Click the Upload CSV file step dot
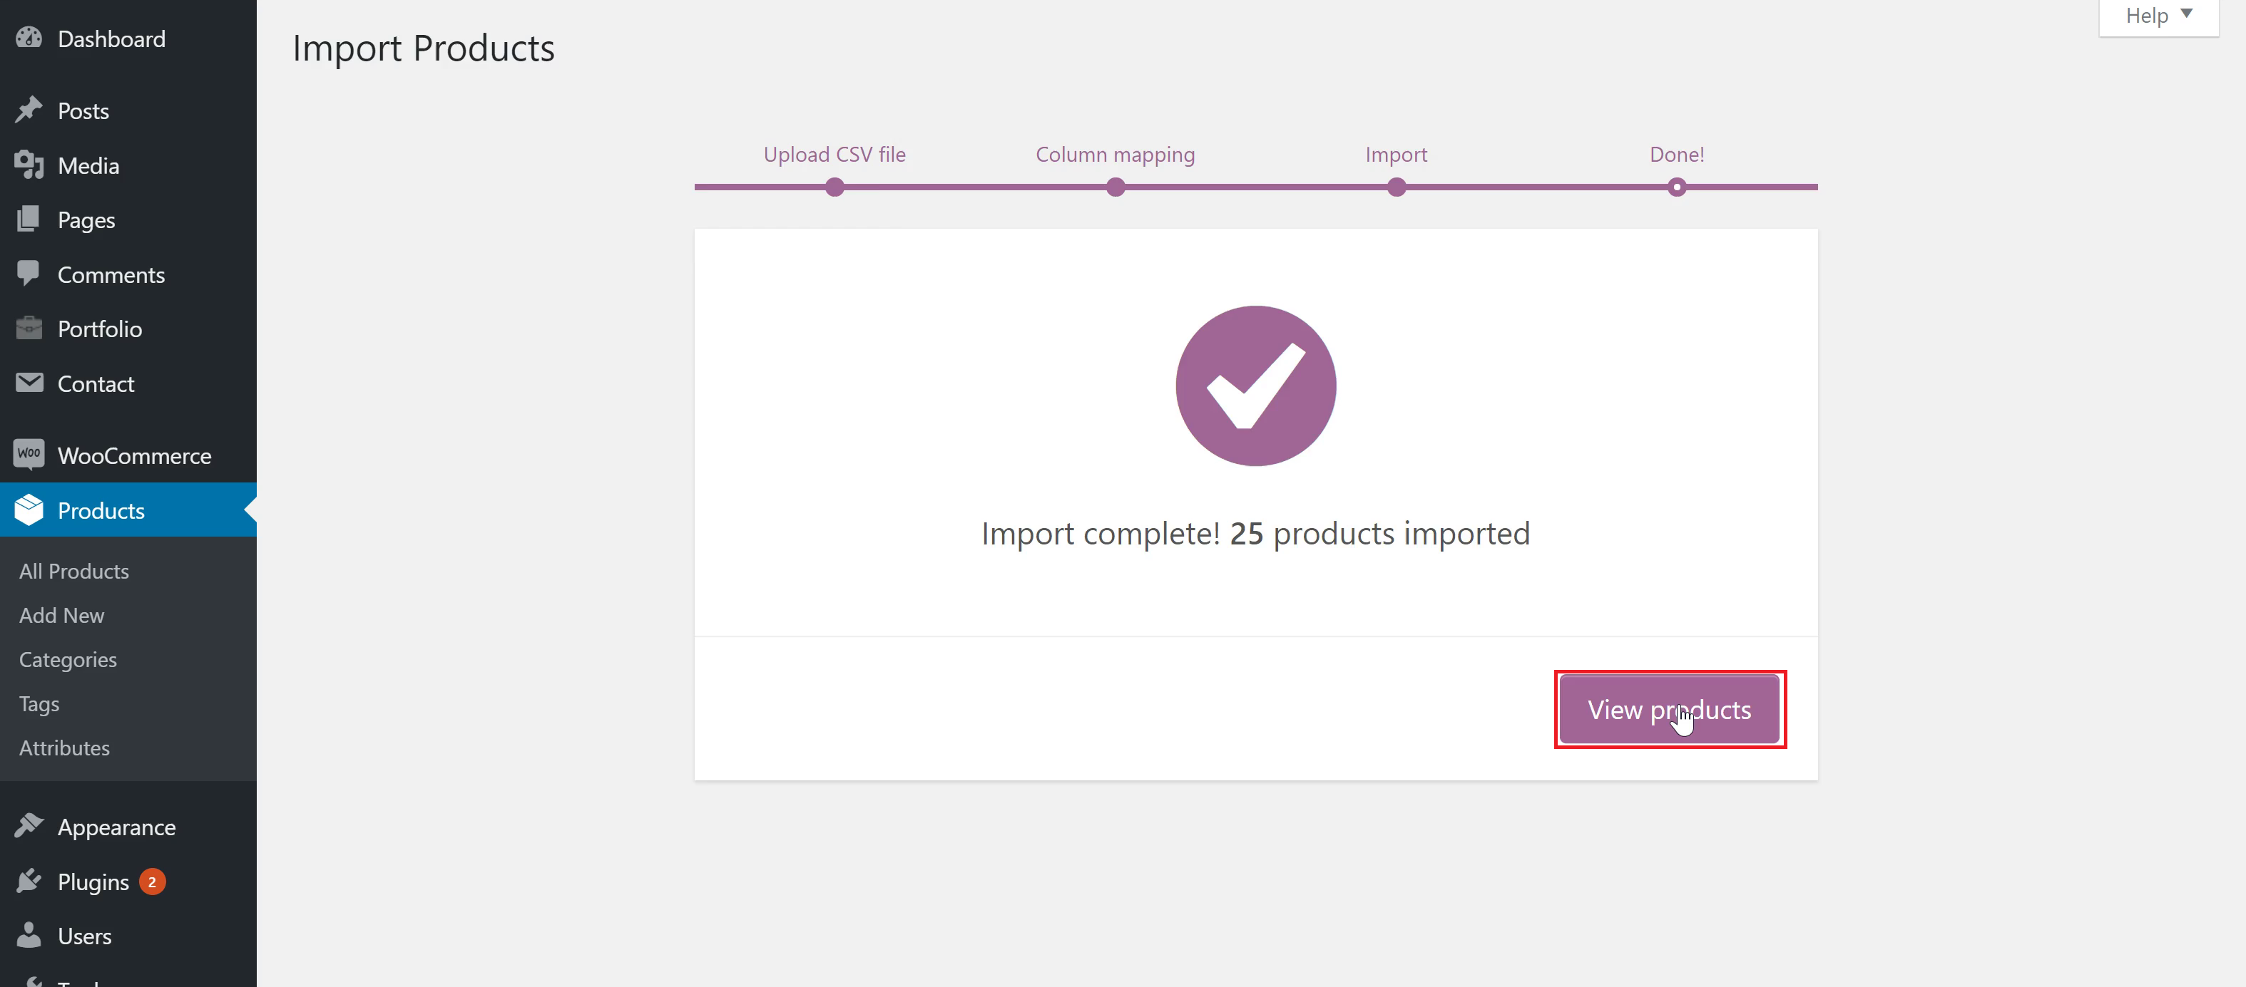The width and height of the screenshot is (2246, 987). 834,187
